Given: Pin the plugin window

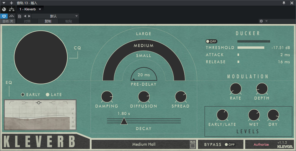Looking at the screenshot, I should coord(284,3).
